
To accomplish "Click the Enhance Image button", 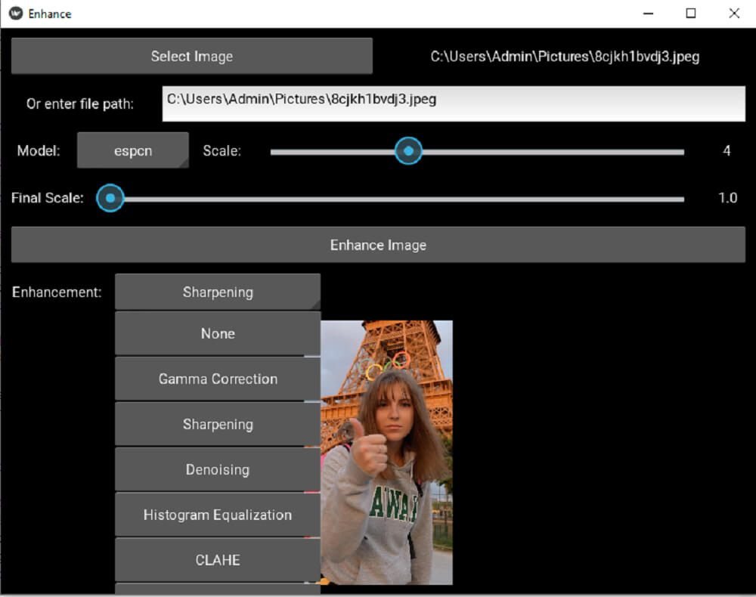I will point(378,245).
